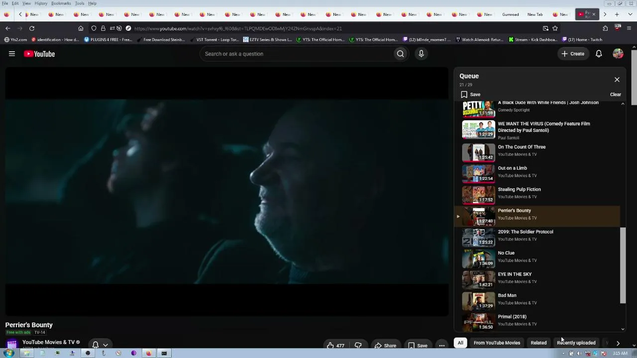Image resolution: width=637 pixels, height=358 pixels.
Task: Open the YouTube Movies & TV channel avatar
Action: click(x=12, y=344)
